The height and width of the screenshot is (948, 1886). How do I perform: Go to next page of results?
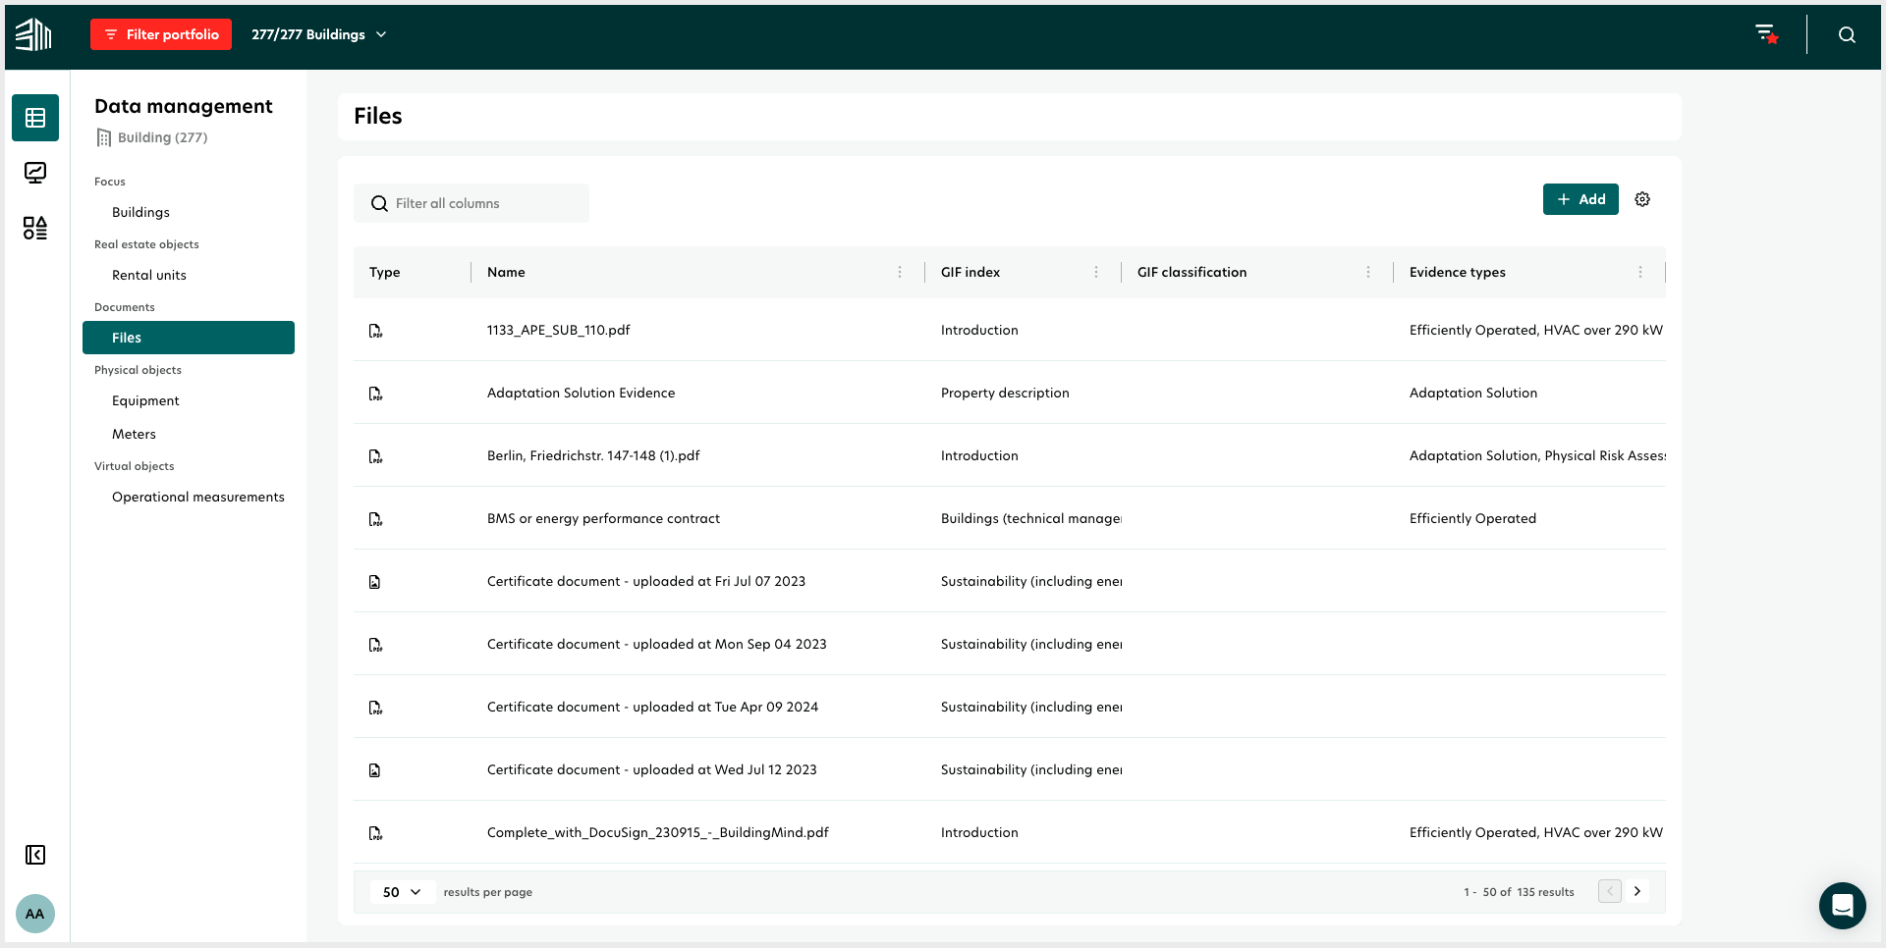(x=1637, y=891)
